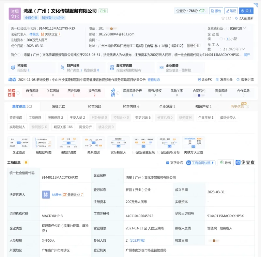Image resolution: width=261 pixels, height=257 pixels.
Task: Click the 数据纠错 icon
Action: [238, 80]
